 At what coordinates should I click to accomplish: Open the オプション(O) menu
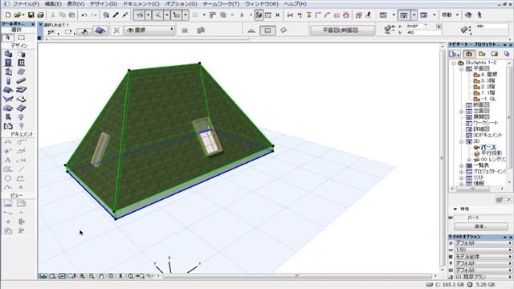pos(181,4)
